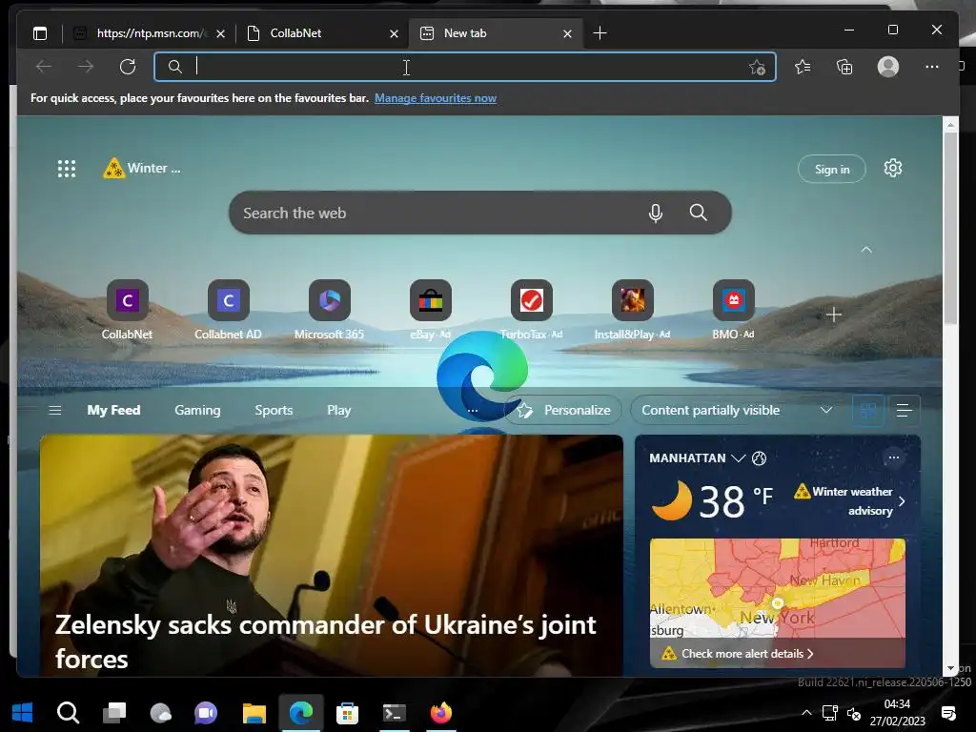Open Edge Settings and more menu
The height and width of the screenshot is (732, 976).
932,67
